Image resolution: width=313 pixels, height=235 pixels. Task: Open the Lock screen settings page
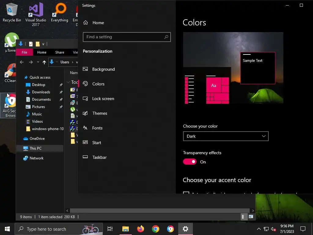98,99
